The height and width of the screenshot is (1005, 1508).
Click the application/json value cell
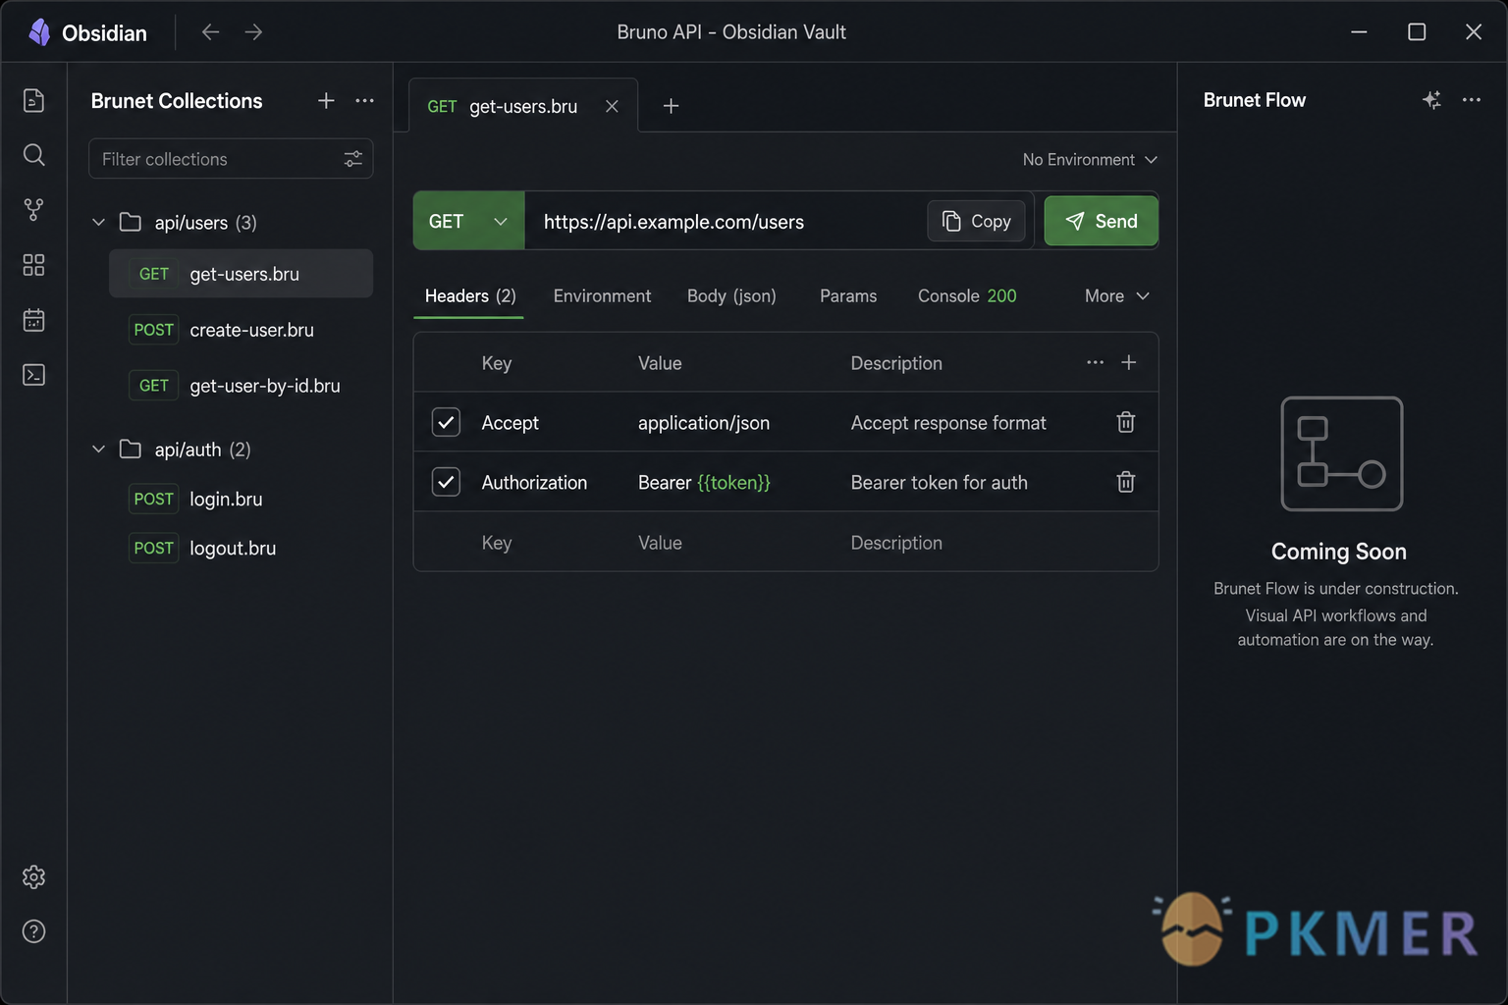[x=704, y=423]
